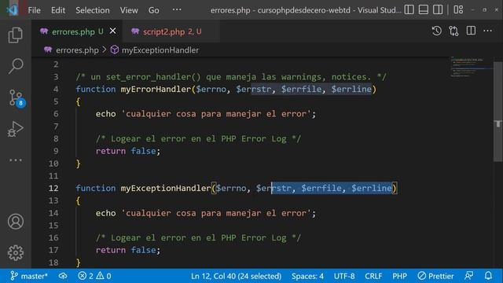This screenshot has height=283, width=503.
Task: Open the Selection menu
Action: 93,10
